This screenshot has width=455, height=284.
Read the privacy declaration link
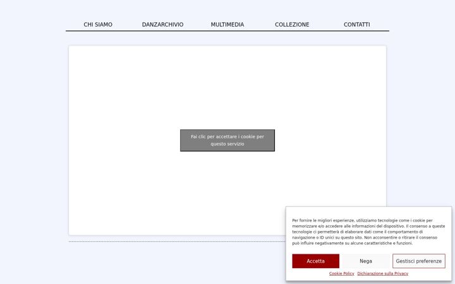(x=382, y=273)
